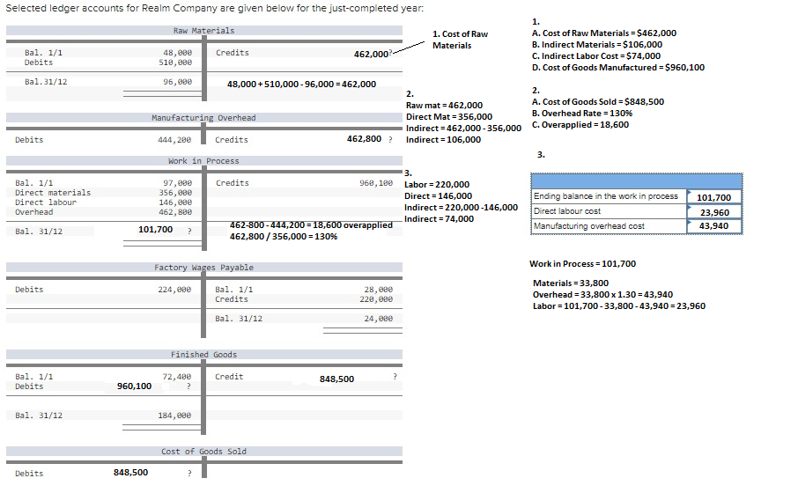Click Cost of Goods Sold ledger debits amount

[130, 473]
